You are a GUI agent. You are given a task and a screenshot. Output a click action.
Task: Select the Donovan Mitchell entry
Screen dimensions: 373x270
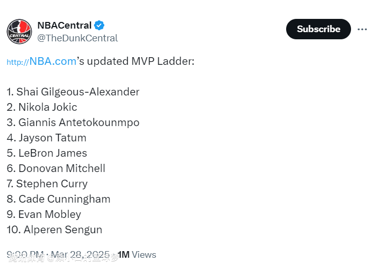56,168
